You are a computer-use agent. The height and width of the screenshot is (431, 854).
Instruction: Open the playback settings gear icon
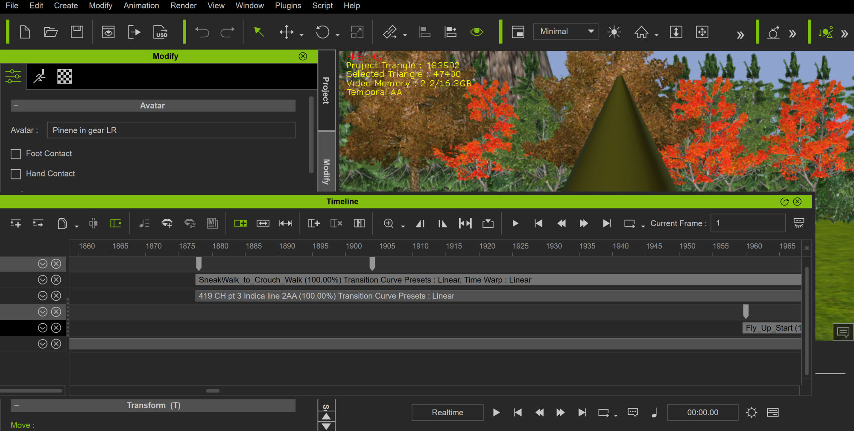point(752,413)
